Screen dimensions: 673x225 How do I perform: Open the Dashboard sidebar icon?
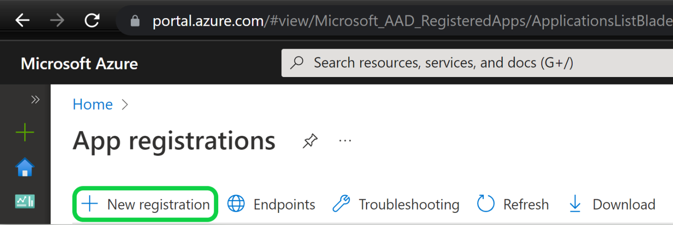(x=25, y=201)
